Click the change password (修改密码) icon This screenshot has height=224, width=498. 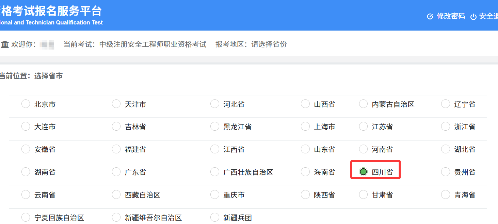(430, 16)
